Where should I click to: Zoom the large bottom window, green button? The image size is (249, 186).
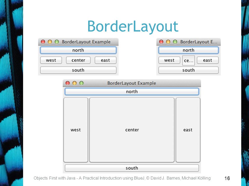81,83
